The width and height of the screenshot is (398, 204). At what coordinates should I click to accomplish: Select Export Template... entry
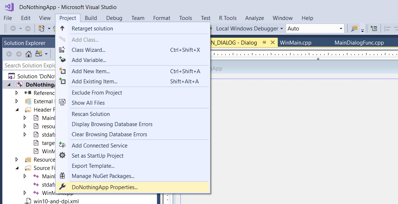pos(133,166)
